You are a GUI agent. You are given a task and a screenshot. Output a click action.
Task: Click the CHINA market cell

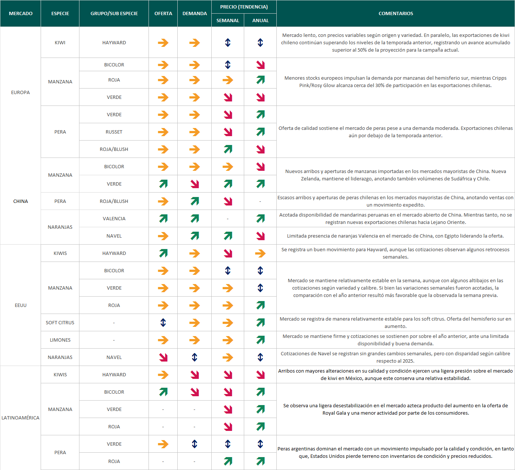click(x=21, y=201)
